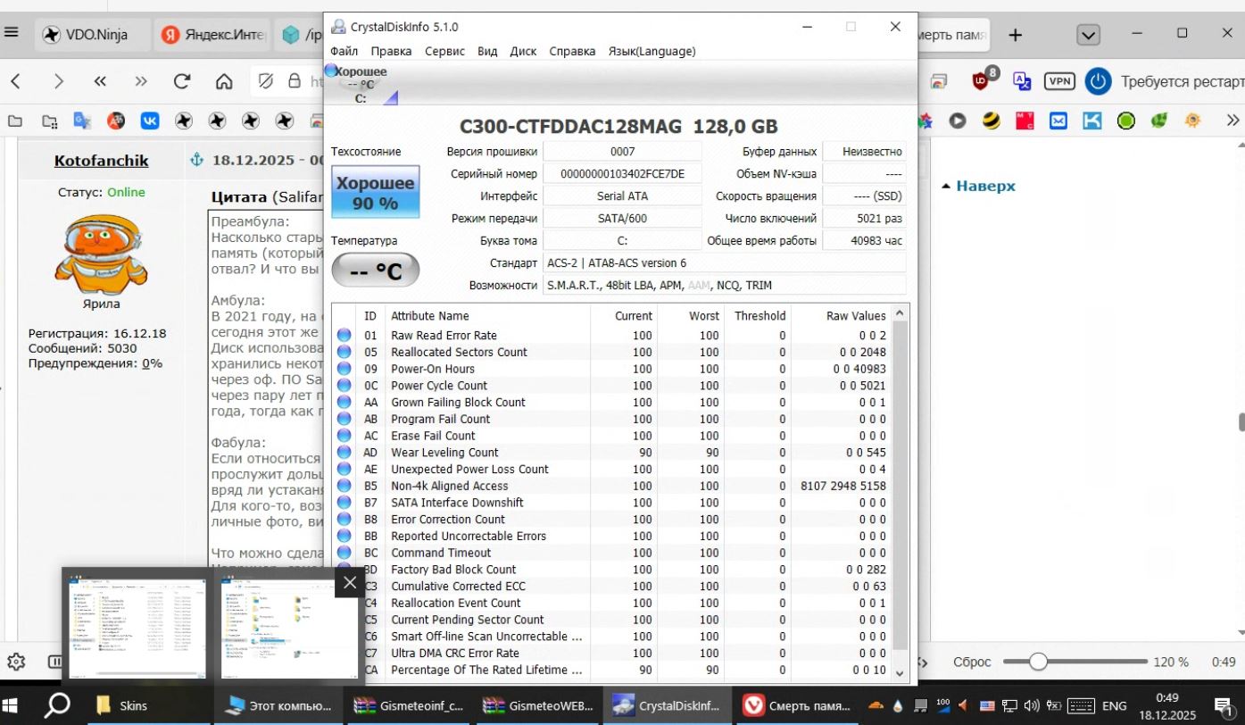Select the Non-4k Aligned Access attribute row
The image size is (1245, 725).
(611, 486)
